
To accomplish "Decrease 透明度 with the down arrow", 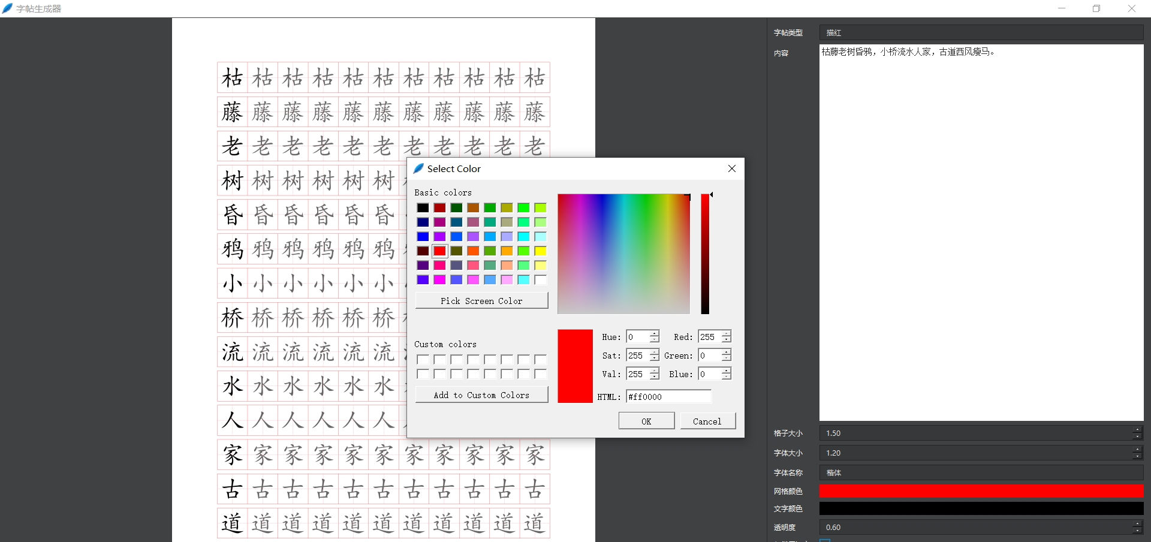I will coord(1137,531).
